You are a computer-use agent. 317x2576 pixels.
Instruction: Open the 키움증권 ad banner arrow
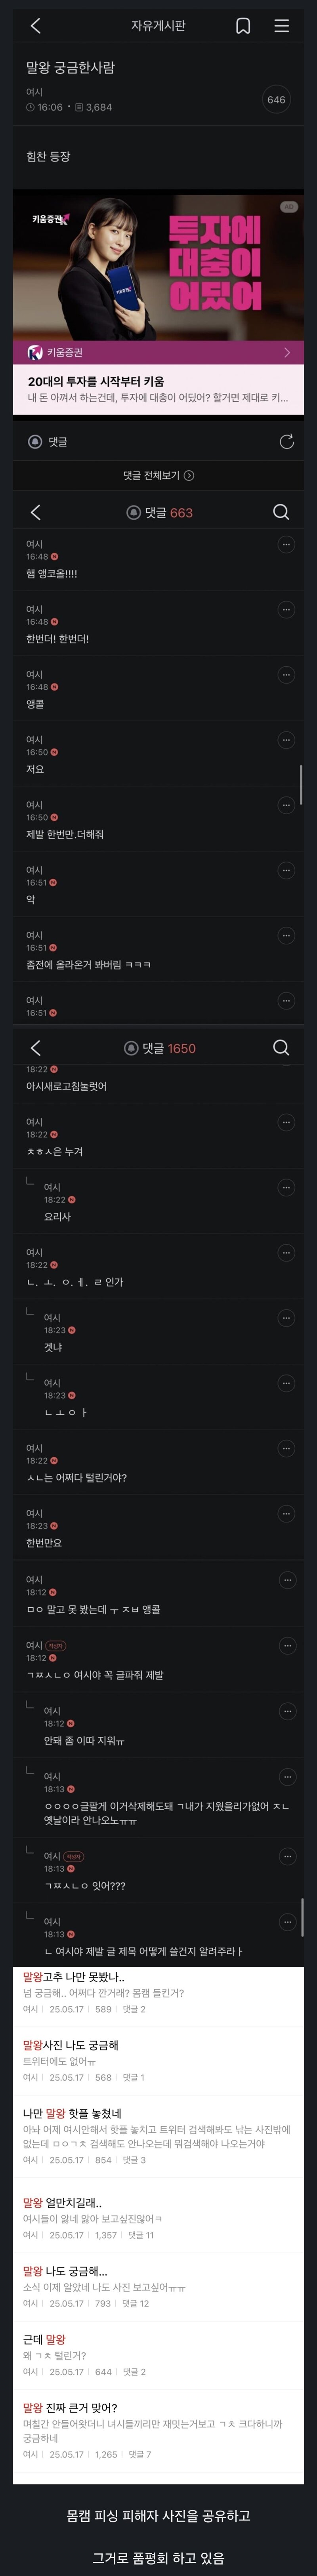287,352
